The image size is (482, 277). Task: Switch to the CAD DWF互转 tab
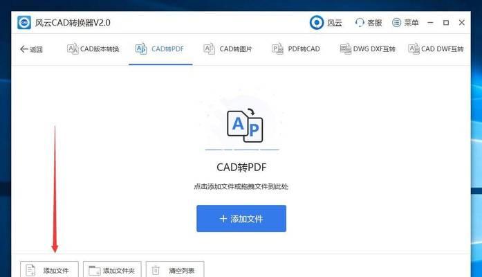436,49
